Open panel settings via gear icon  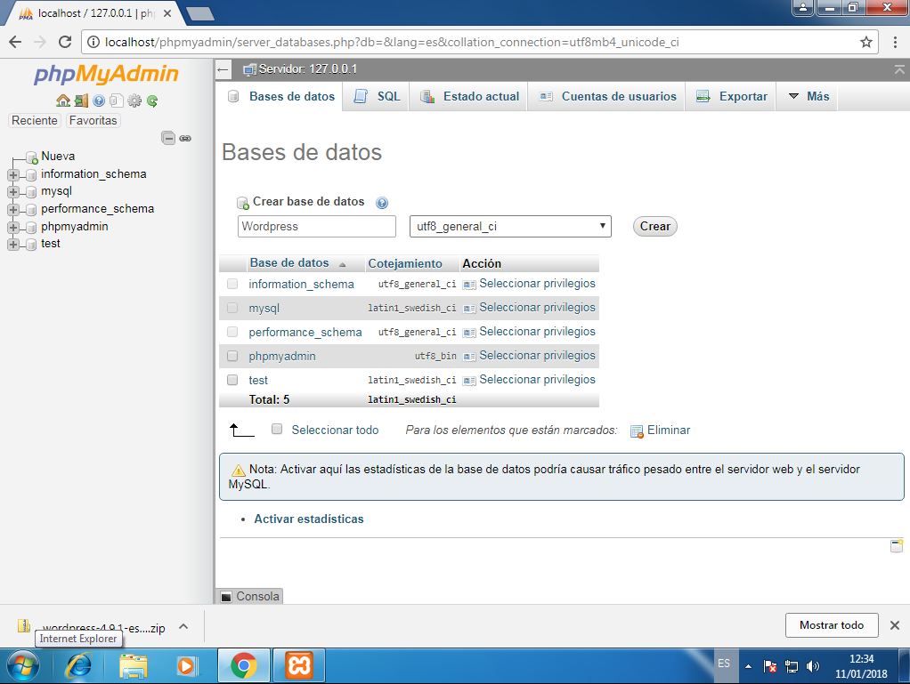(134, 101)
